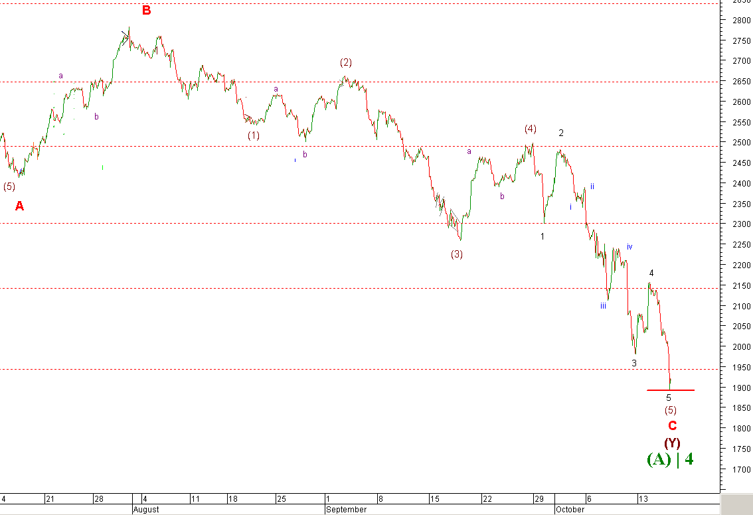Click the blue i subwave label
Image resolution: width=753 pixels, height=515 pixels.
[x=570, y=207]
